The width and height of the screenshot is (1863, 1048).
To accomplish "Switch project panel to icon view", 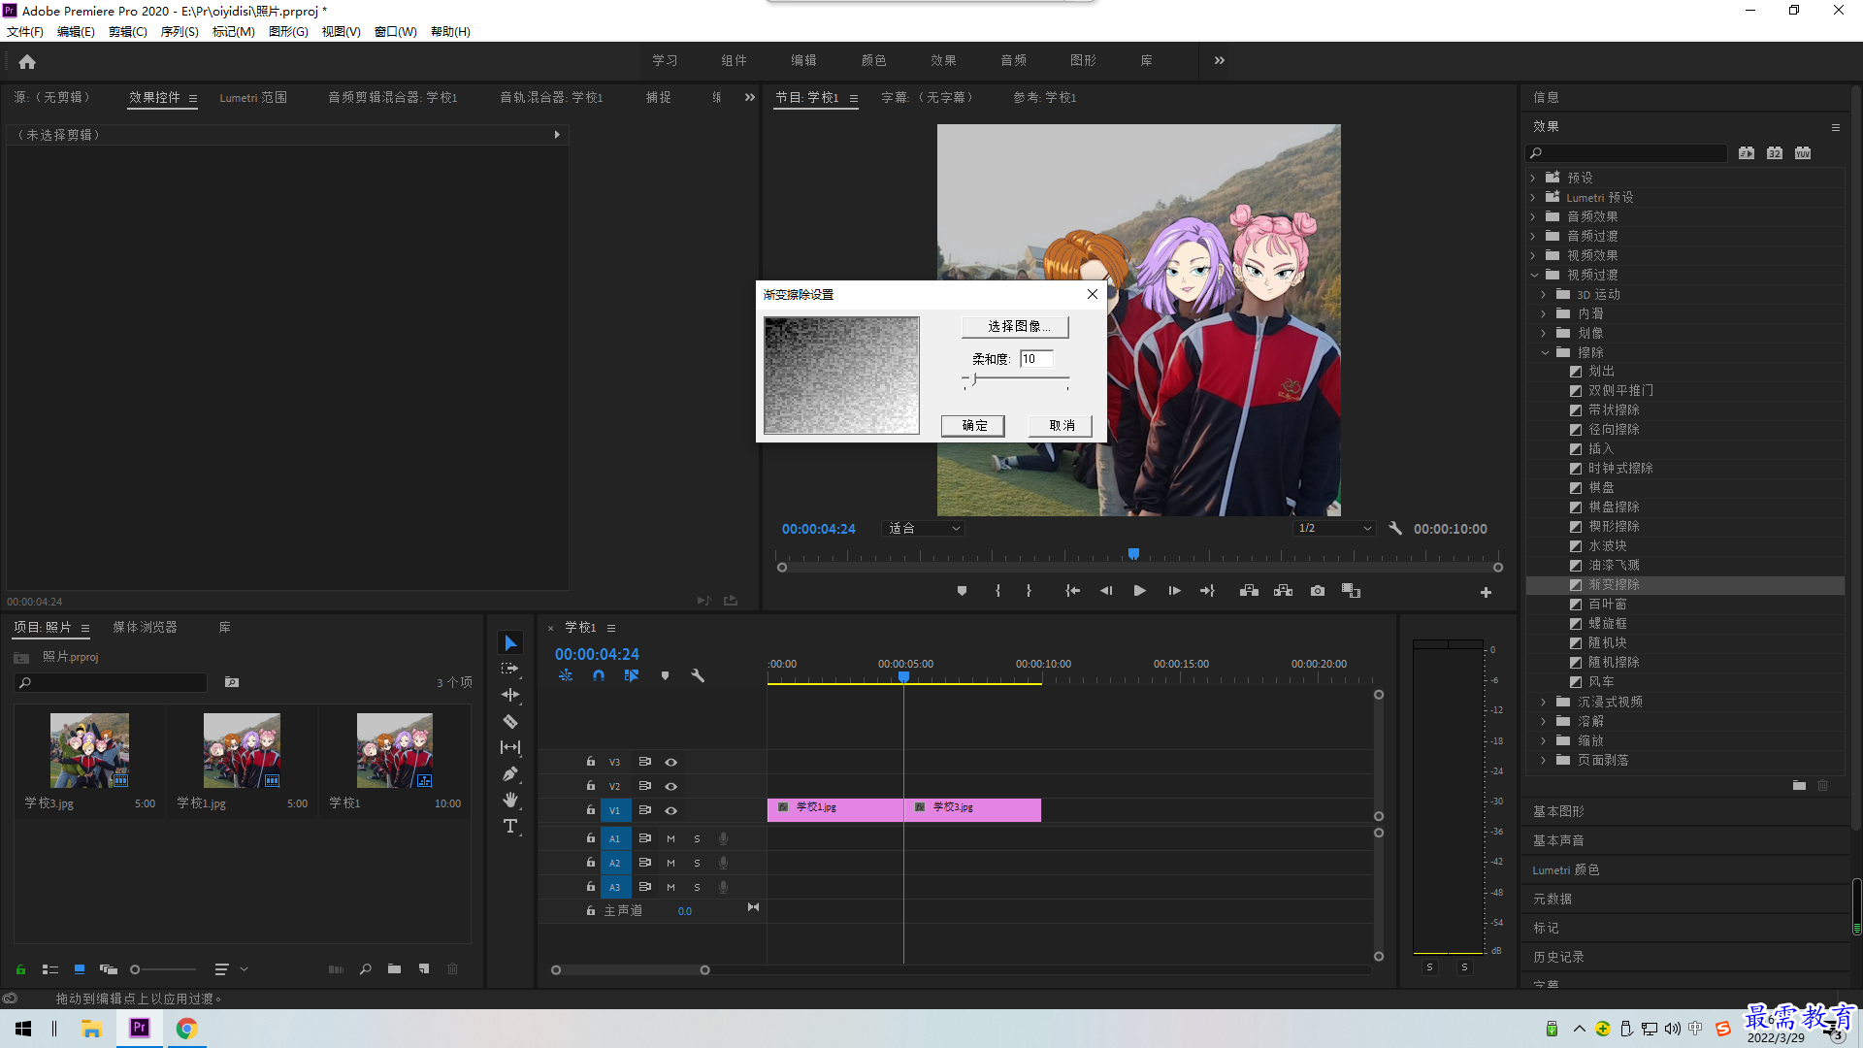I will [x=80, y=968].
